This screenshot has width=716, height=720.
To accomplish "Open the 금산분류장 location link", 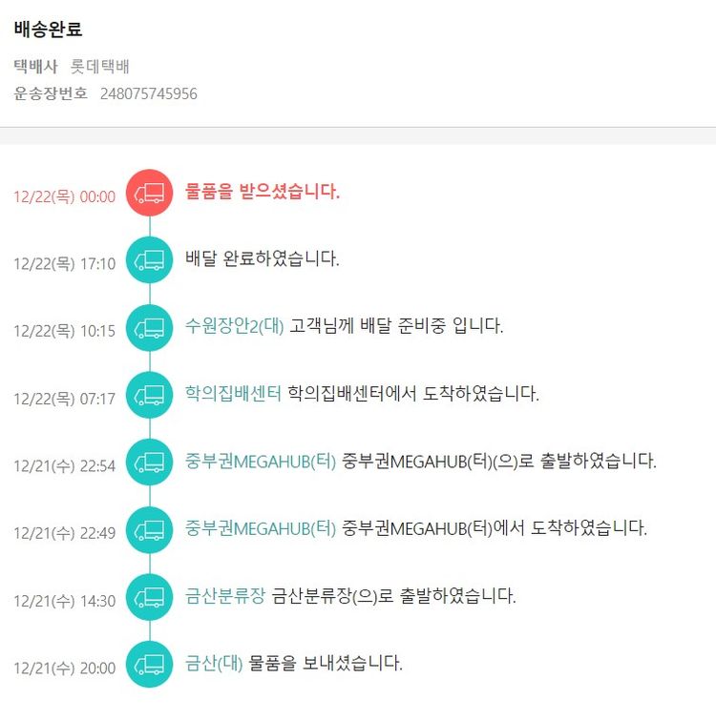I will pos(225,597).
